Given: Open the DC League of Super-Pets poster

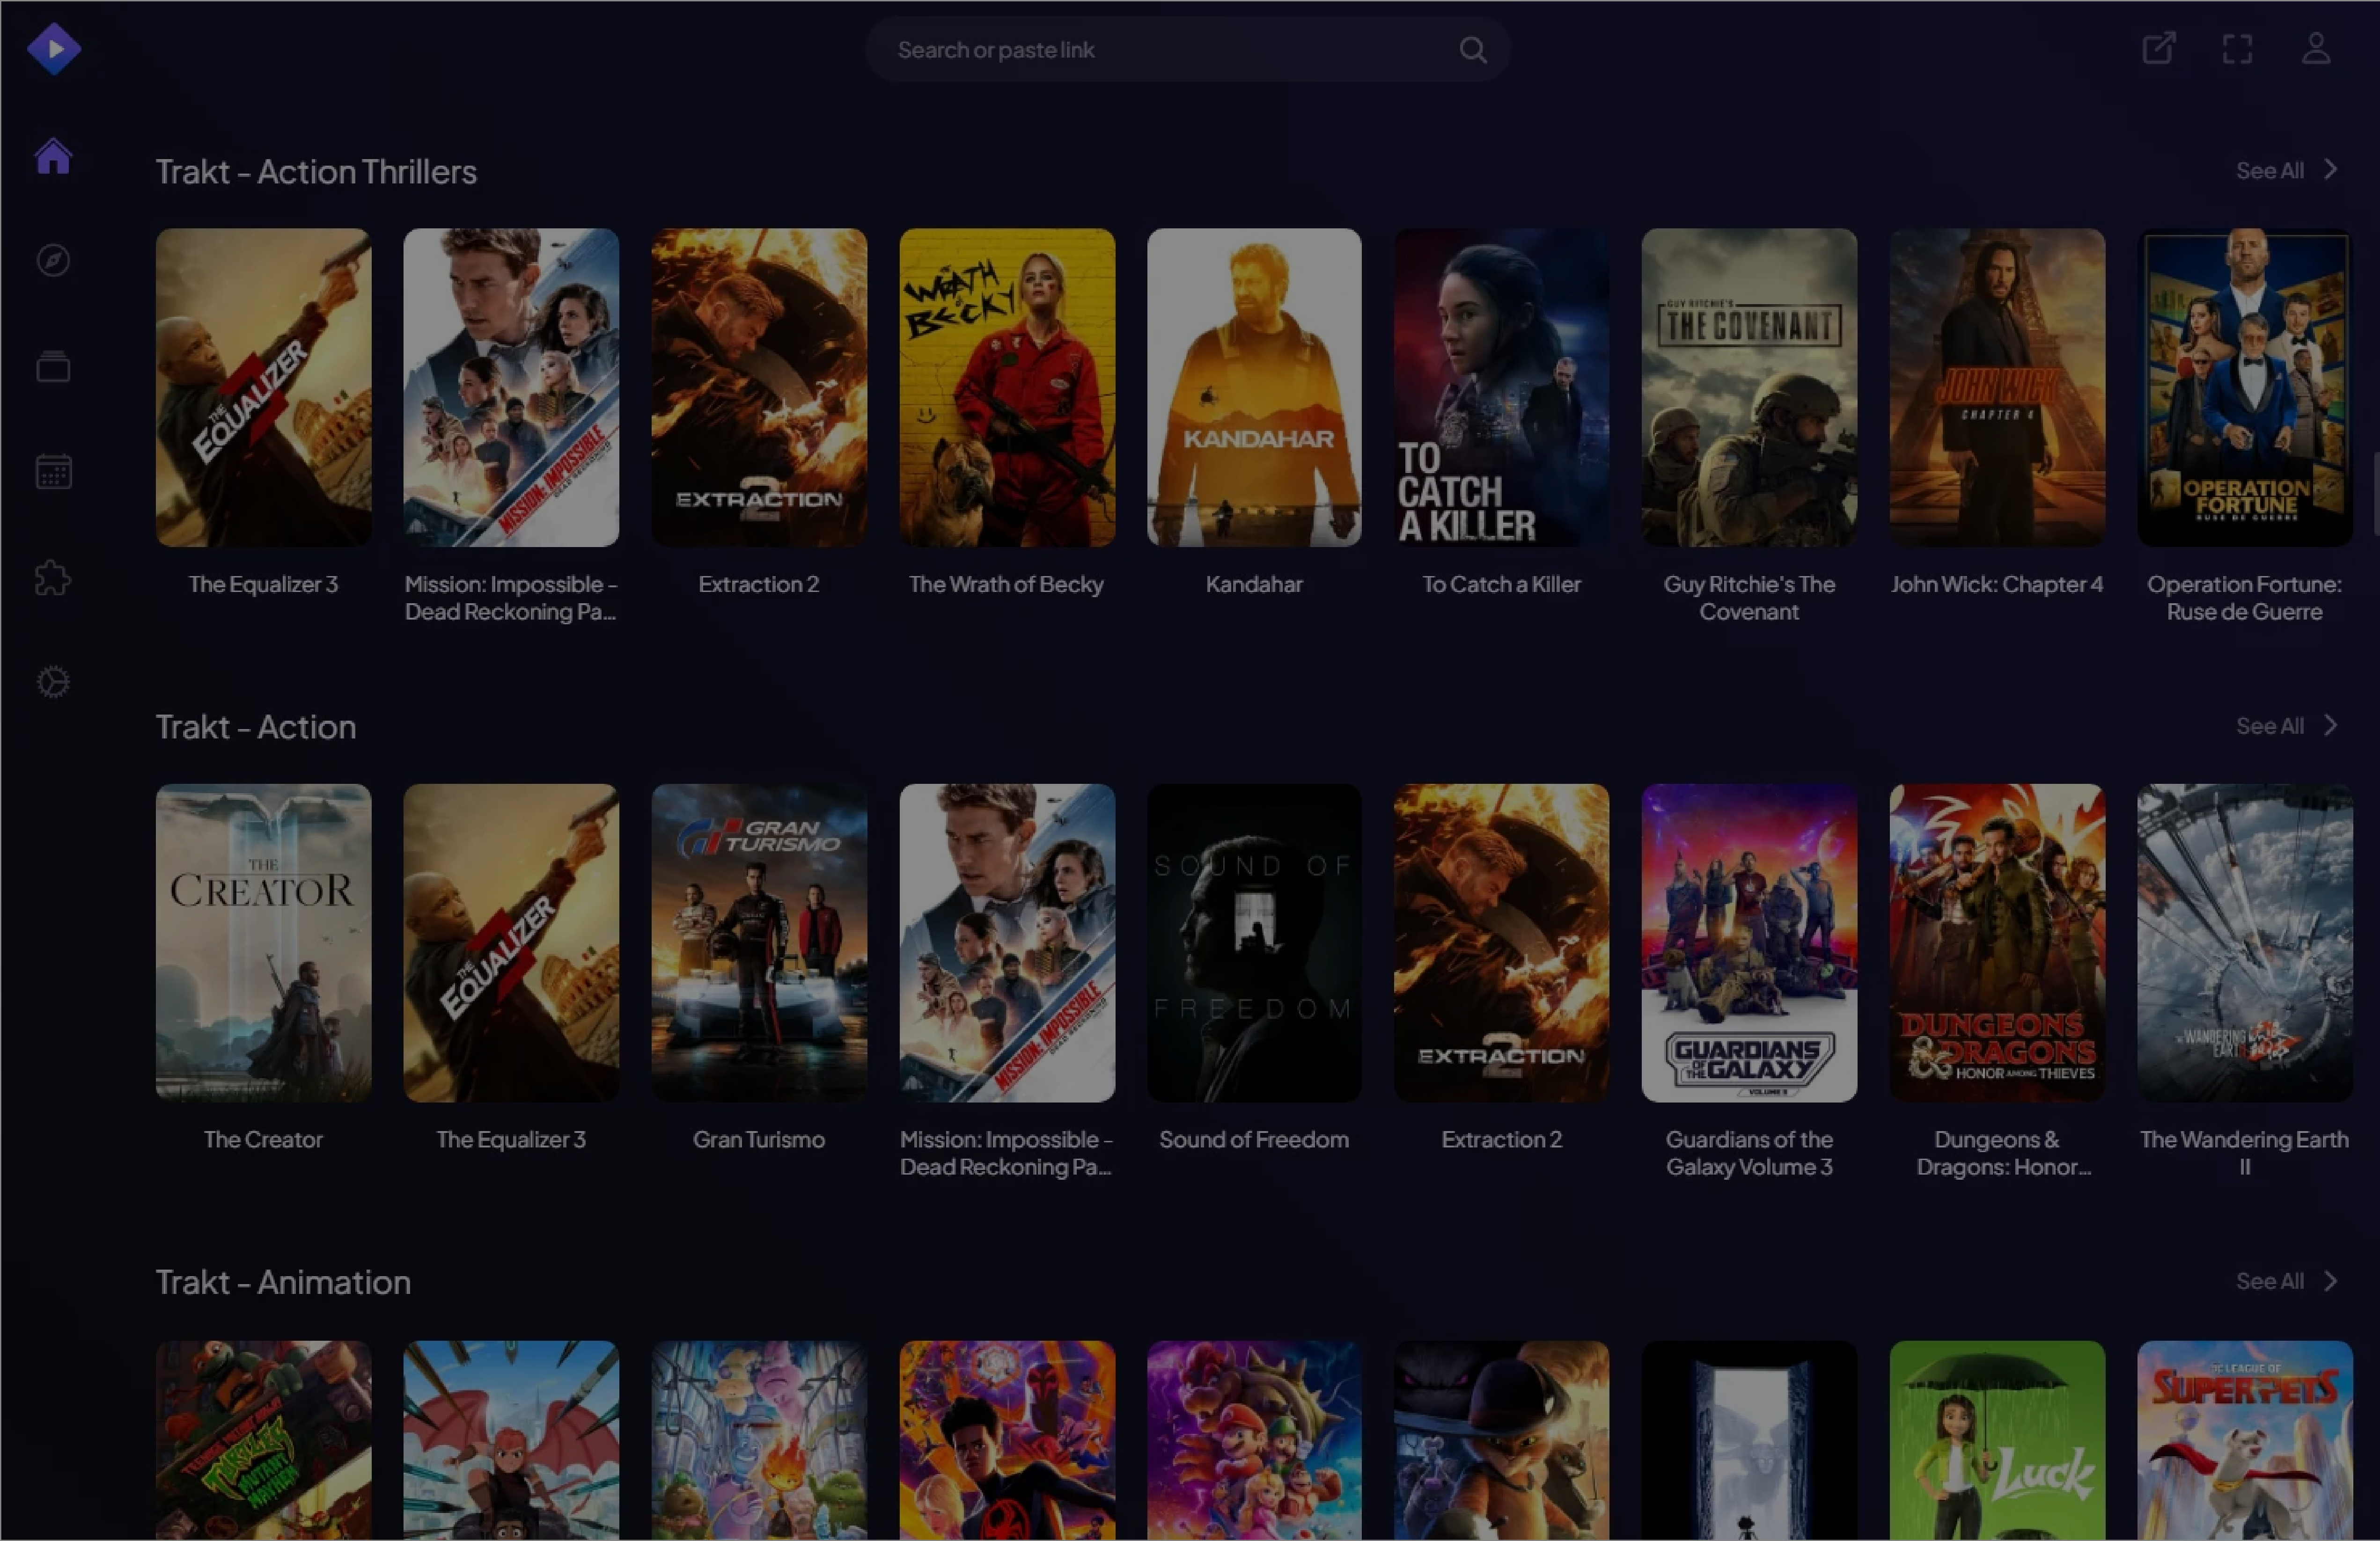Looking at the screenshot, I should tap(2245, 1440).
